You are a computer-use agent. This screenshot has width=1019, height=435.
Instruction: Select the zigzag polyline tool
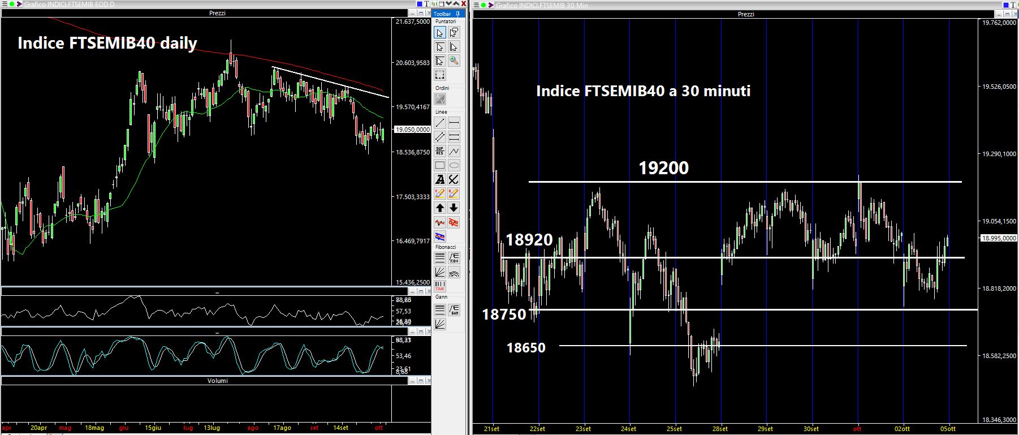tap(454, 151)
